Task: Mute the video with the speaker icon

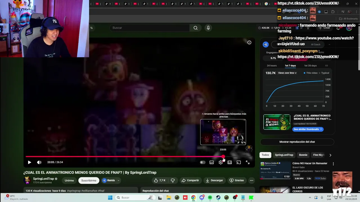Action: (39, 162)
